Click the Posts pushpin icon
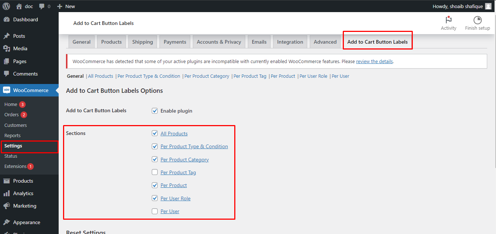Viewport: 496px width, 234px height. click(x=7, y=36)
